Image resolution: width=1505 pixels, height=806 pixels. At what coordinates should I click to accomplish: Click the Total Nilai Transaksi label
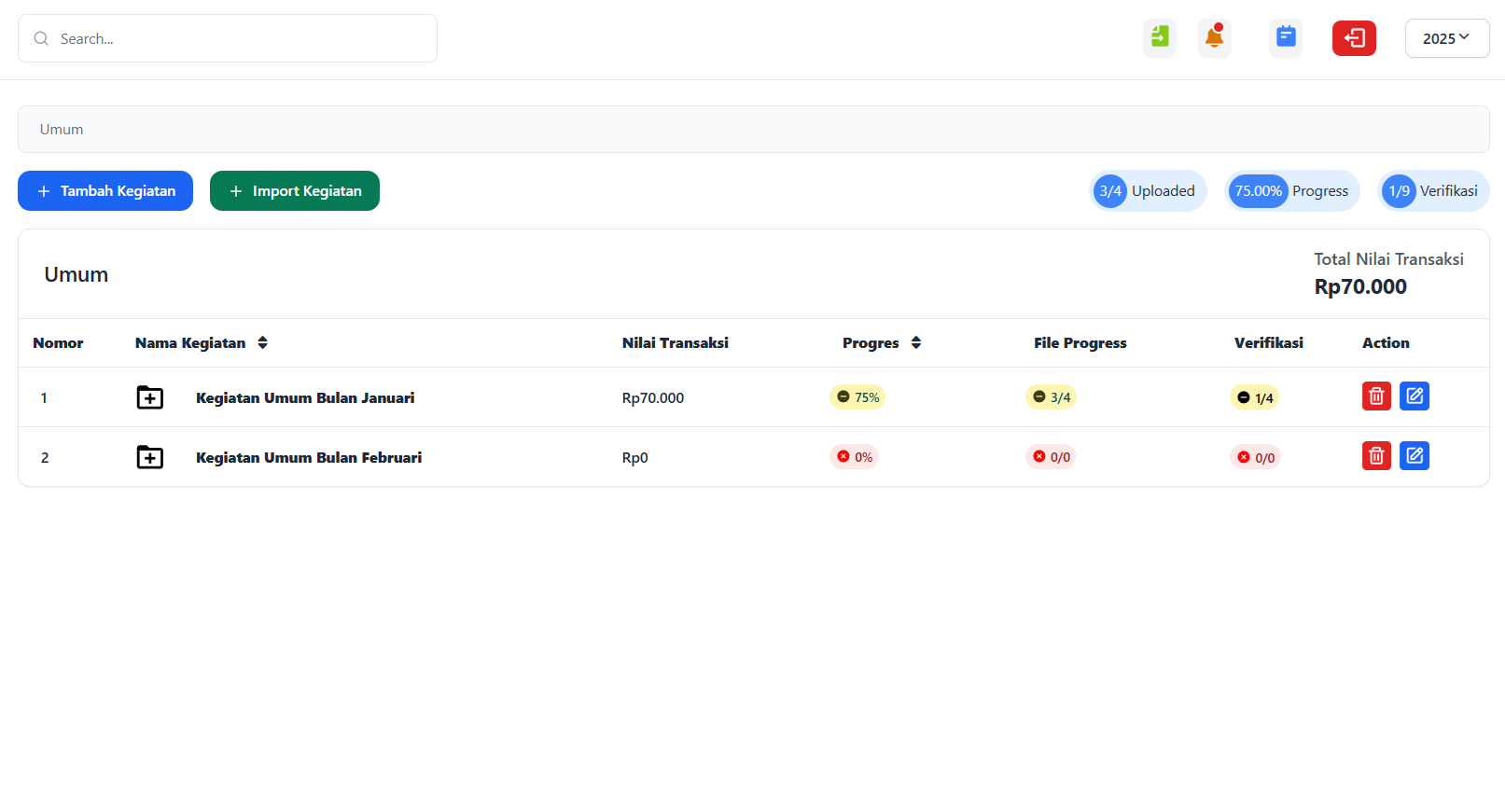pos(1389,259)
